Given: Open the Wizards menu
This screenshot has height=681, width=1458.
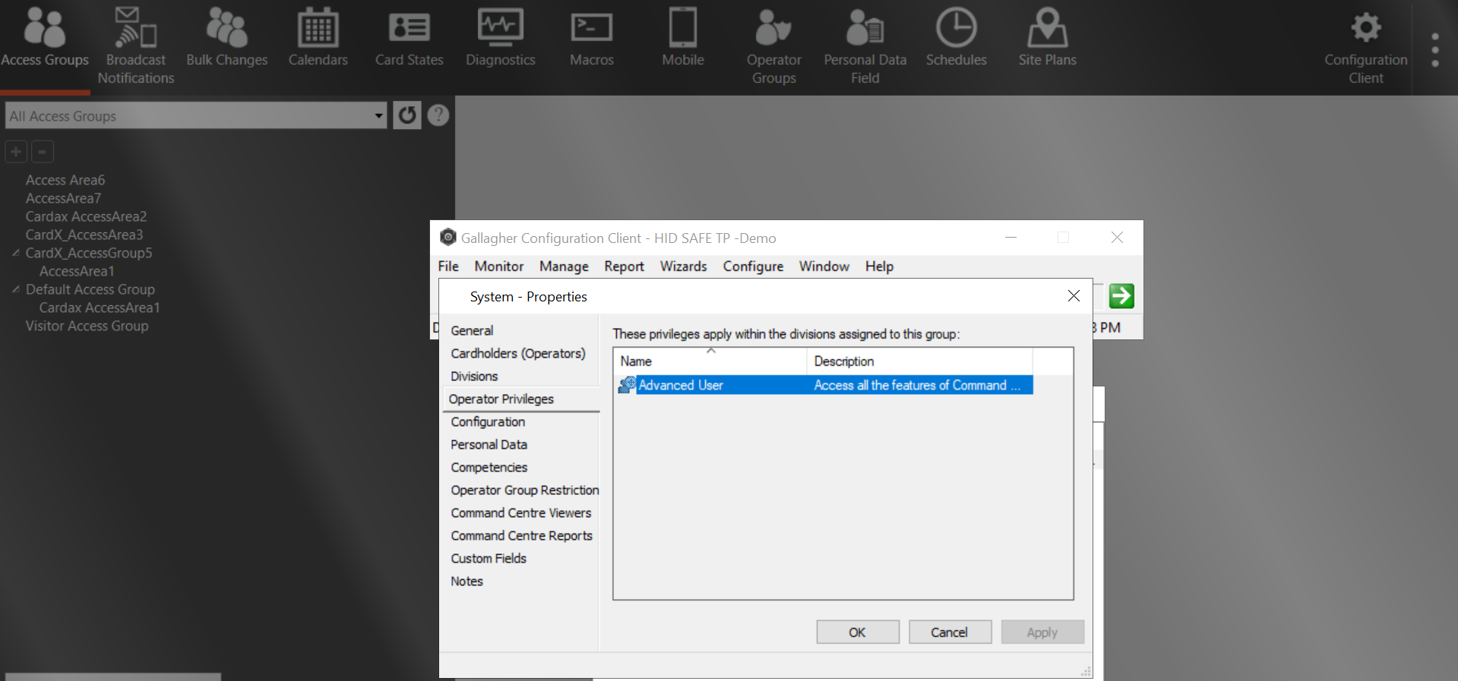Looking at the screenshot, I should tap(684, 266).
